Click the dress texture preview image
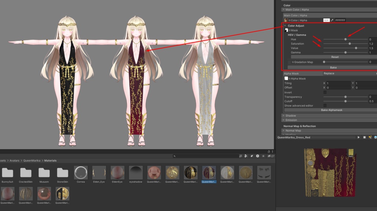Screen dimensions: 377x211 (330, 172)
